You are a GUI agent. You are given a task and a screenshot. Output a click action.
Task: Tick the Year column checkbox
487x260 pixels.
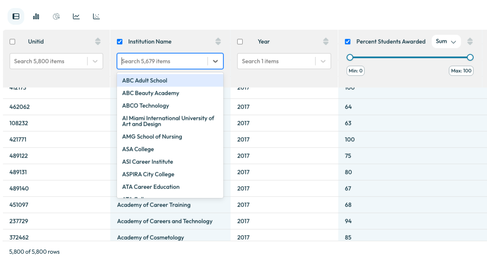point(240,42)
